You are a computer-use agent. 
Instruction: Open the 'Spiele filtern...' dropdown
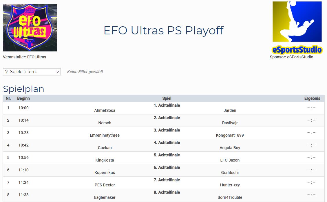tap(32, 72)
